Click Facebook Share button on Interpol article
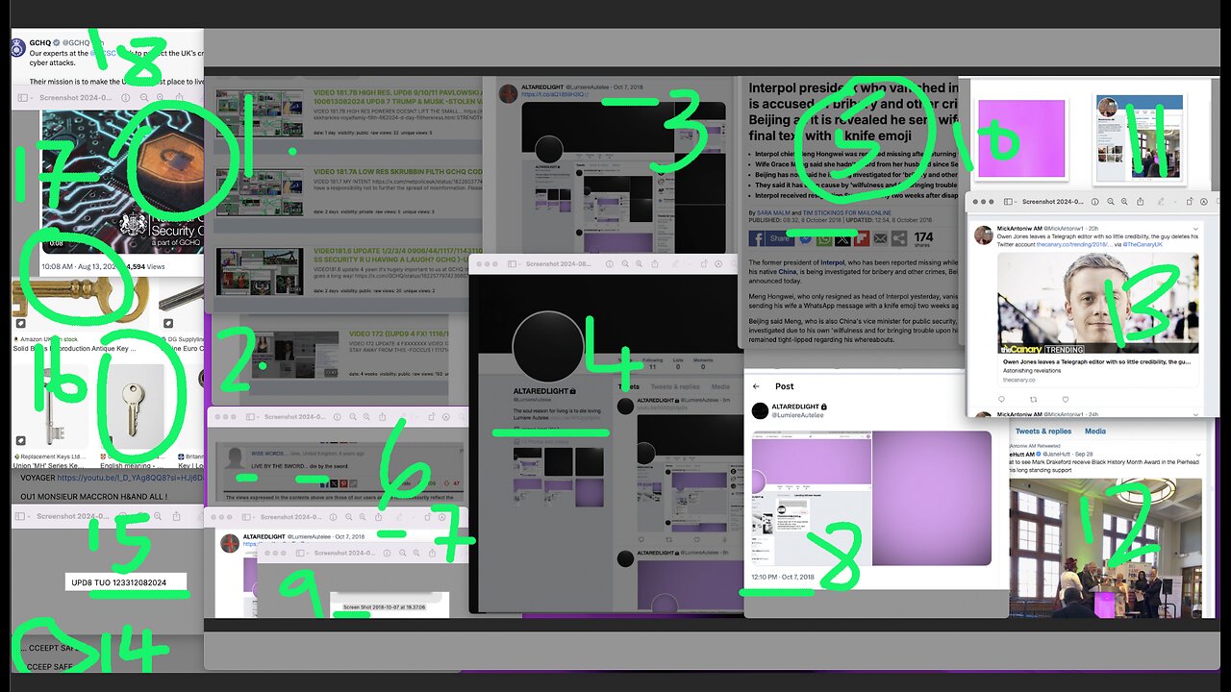This screenshot has width=1231, height=692. pos(771,238)
